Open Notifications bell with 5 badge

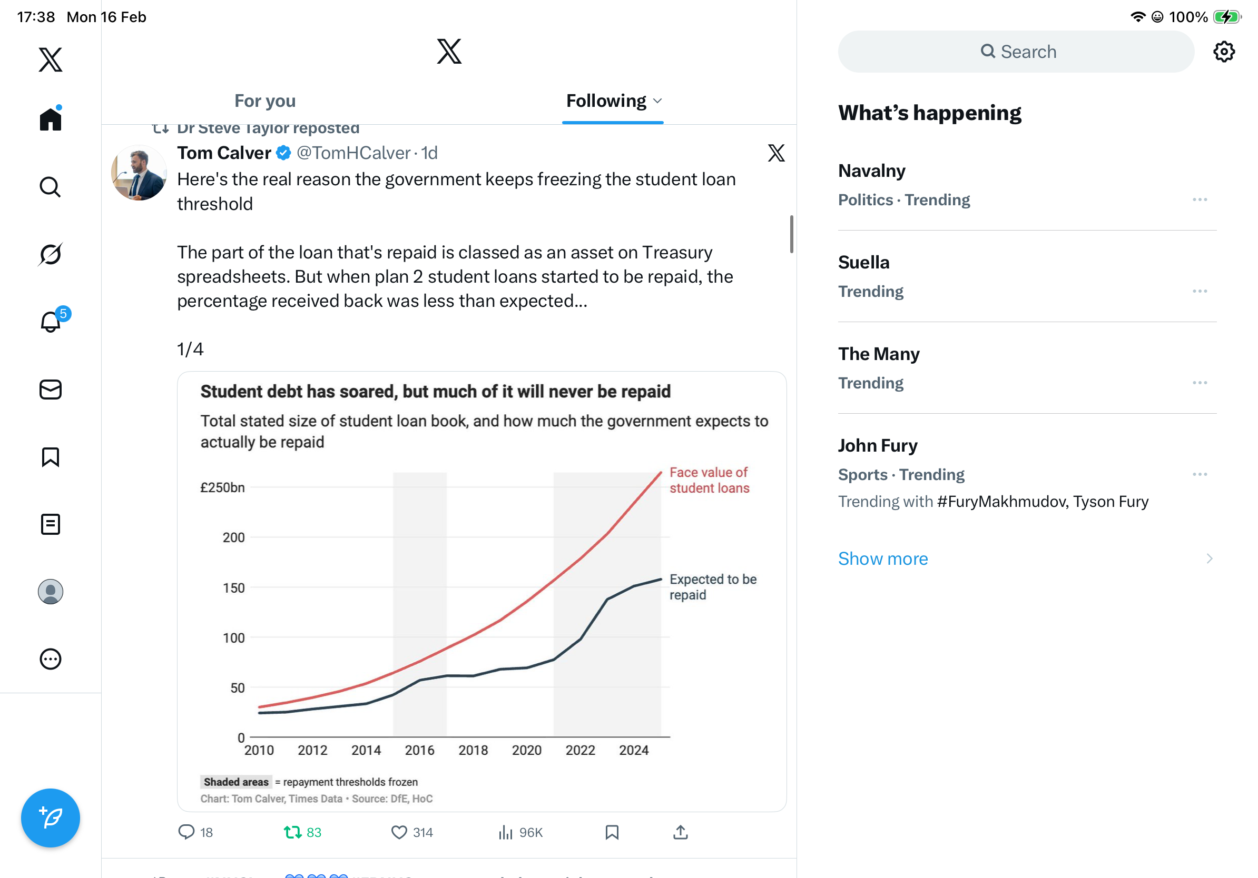(51, 322)
